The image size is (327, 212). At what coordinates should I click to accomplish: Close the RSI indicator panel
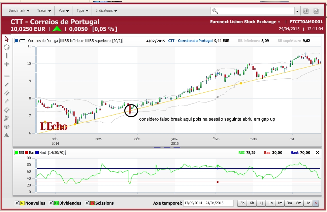pos(318,153)
